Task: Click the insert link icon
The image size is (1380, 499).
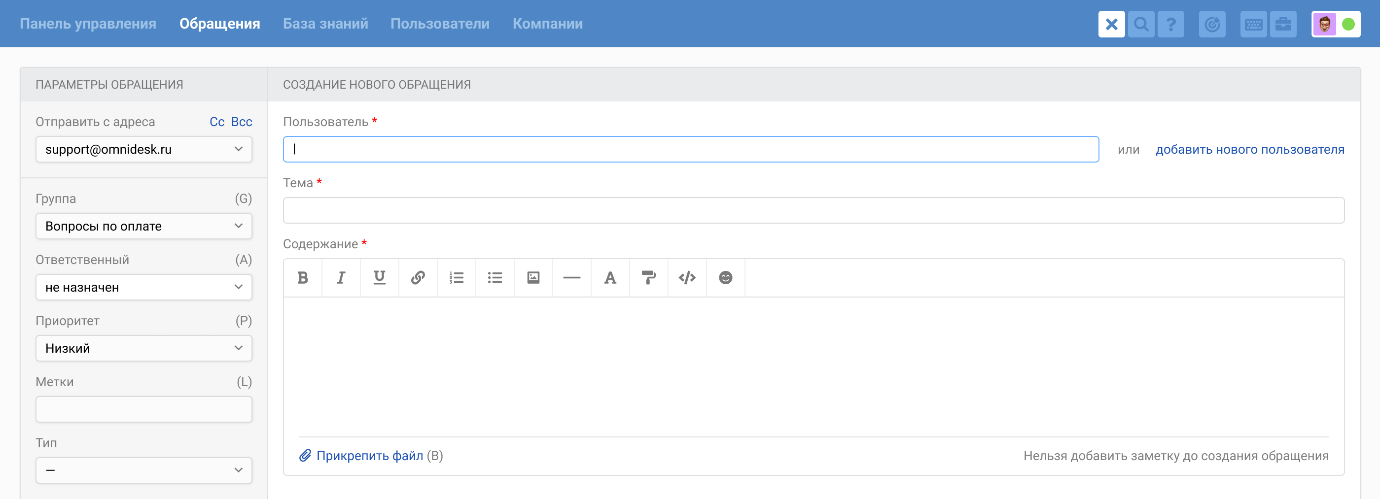Action: [x=418, y=278]
